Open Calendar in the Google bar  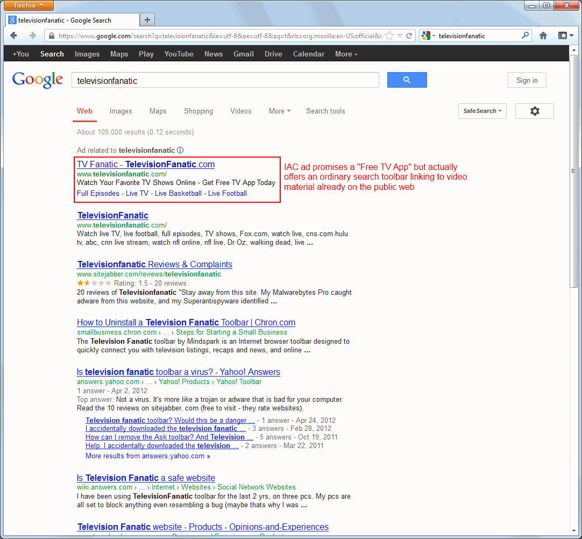coord(308,54)
